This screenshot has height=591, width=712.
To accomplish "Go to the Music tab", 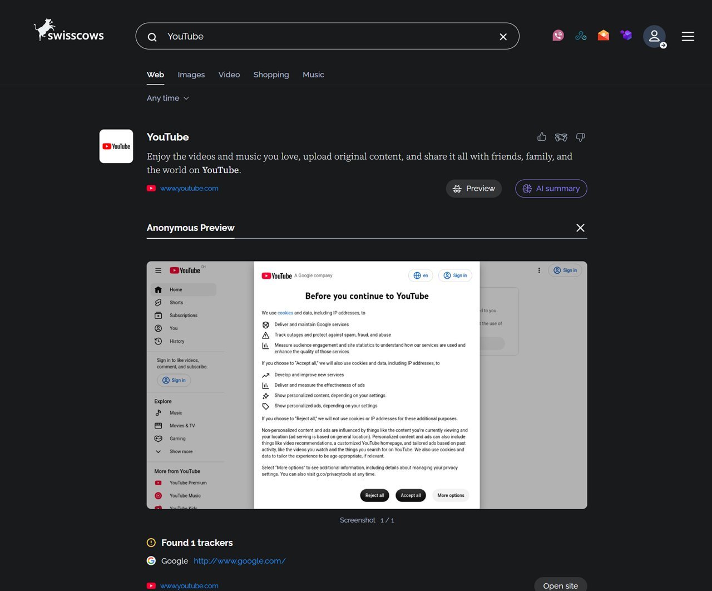I will click(313, 75).
